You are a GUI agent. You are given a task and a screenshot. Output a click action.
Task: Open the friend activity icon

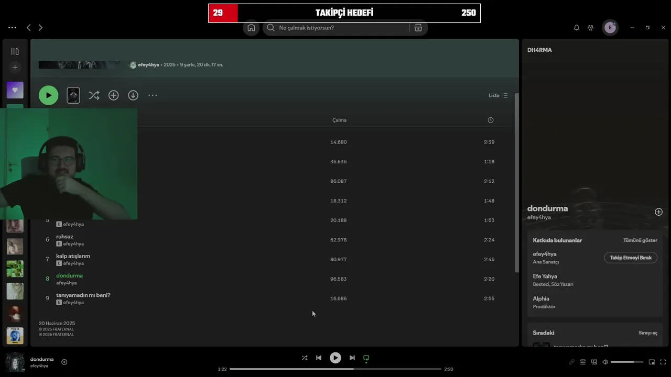click(x=591, y=28)
